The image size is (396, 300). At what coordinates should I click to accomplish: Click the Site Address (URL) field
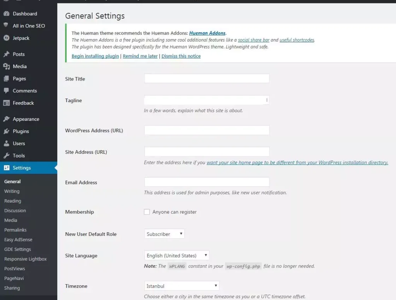pyautogui.click(x=207, y=152)
